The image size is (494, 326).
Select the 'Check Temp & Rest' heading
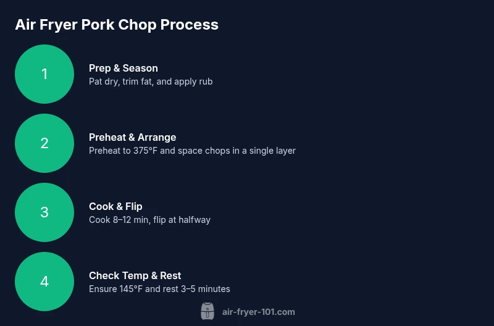click(135, 275)
